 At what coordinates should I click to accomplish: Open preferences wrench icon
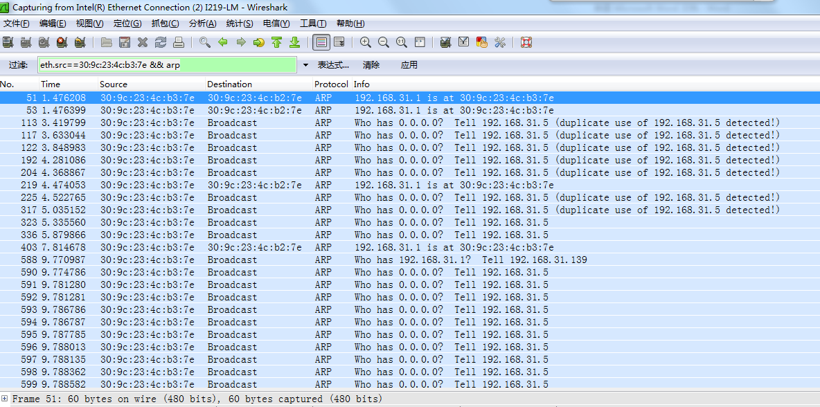(499, 42)
